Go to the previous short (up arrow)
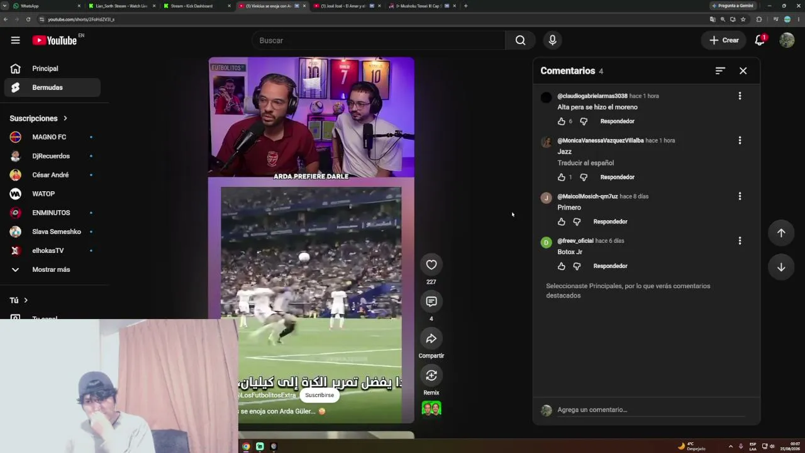Image resolution: width=805 pixels, height=453 pixels. pos(781,233)
